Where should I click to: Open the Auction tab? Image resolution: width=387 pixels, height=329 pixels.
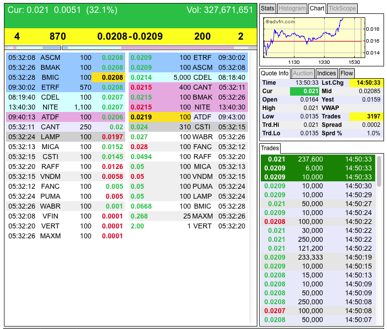302,73
